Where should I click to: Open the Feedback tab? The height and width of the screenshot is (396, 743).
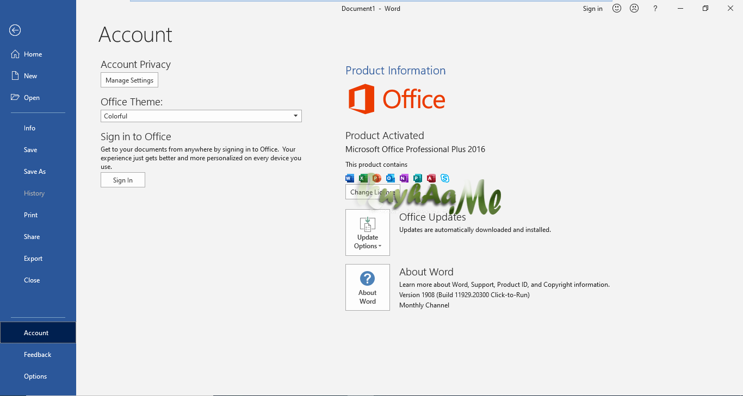[x=38, y=355]
